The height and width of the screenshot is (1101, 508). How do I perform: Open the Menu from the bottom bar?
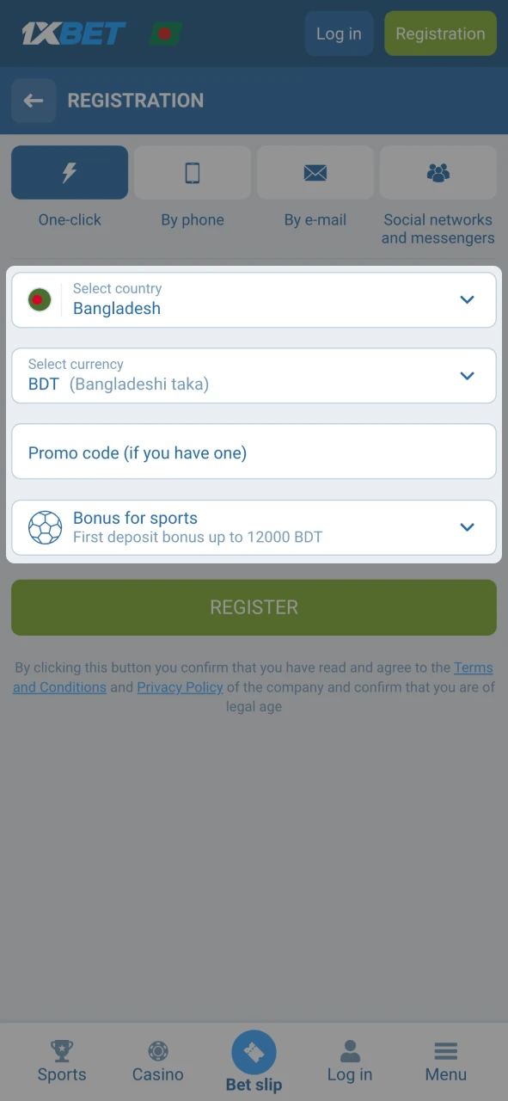(x=445, y=1061)
